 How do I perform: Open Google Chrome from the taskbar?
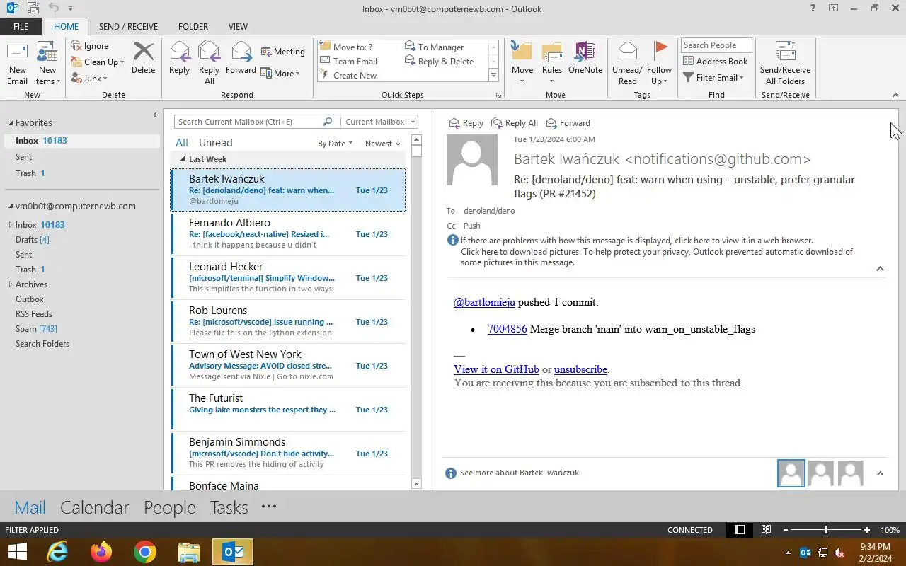[x=145, y=552]
